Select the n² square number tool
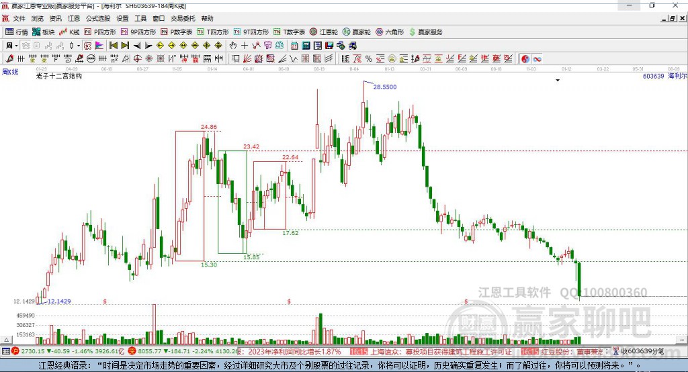688x372 pixels. (x=114, y=59)
